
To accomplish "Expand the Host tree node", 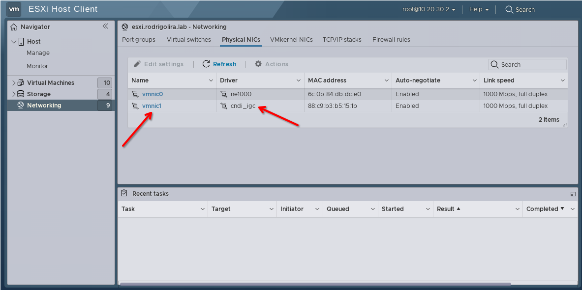I will tap(14, 42).
